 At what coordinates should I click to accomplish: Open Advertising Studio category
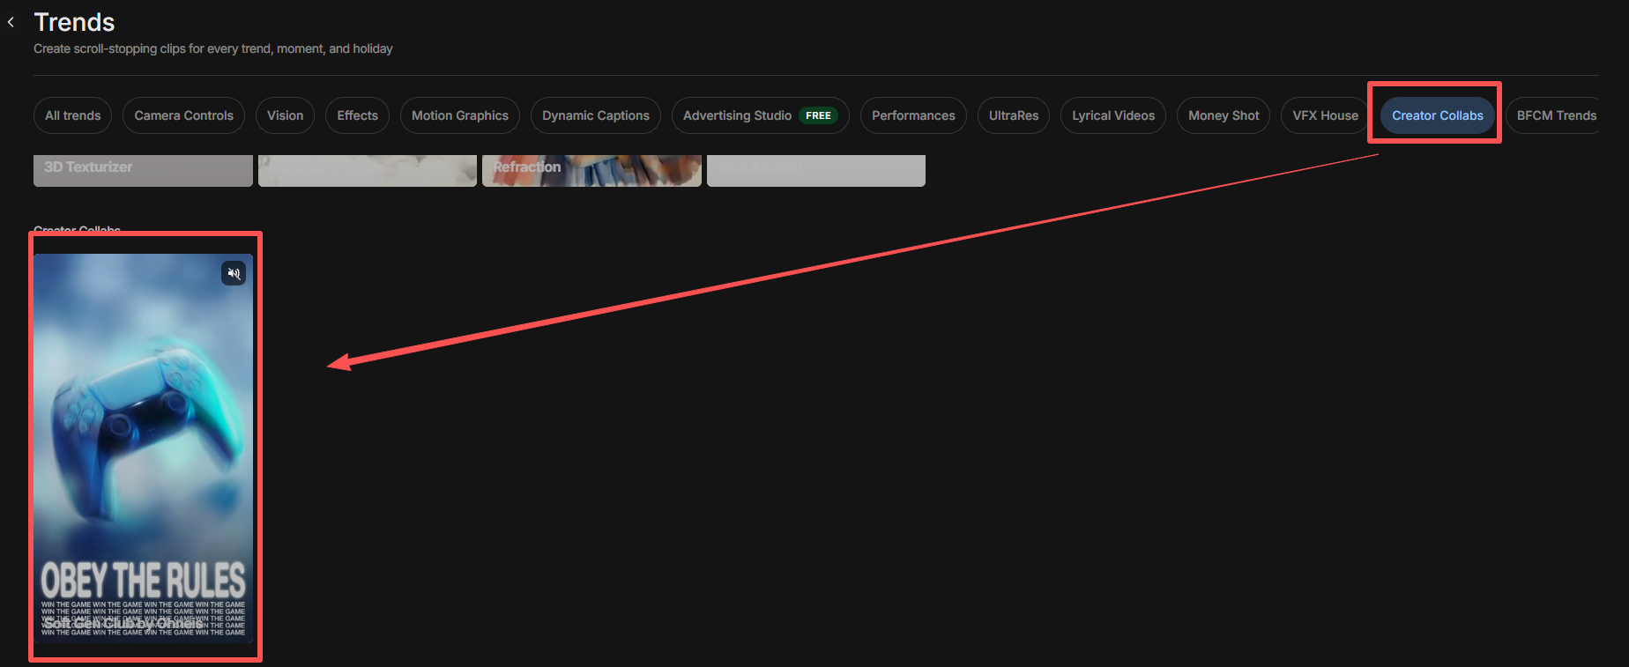(737, 115)
